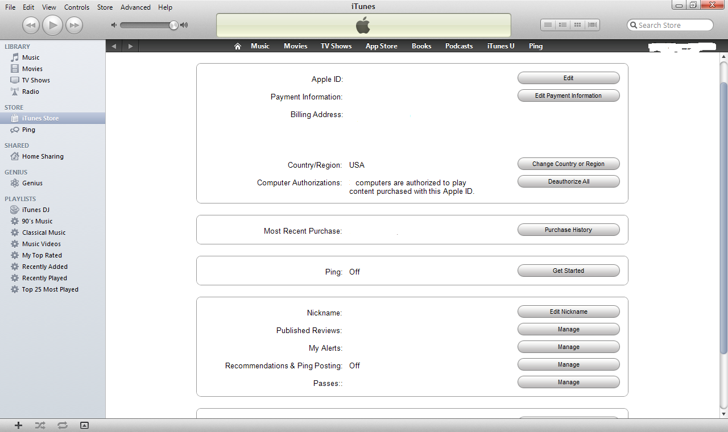Switch to list view icon
This screenshot has width=728, height=432.
click(548, 25)
